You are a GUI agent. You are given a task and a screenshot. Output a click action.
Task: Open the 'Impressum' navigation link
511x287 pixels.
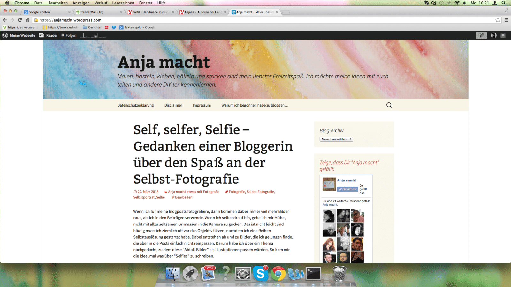[x=202, y=105]
